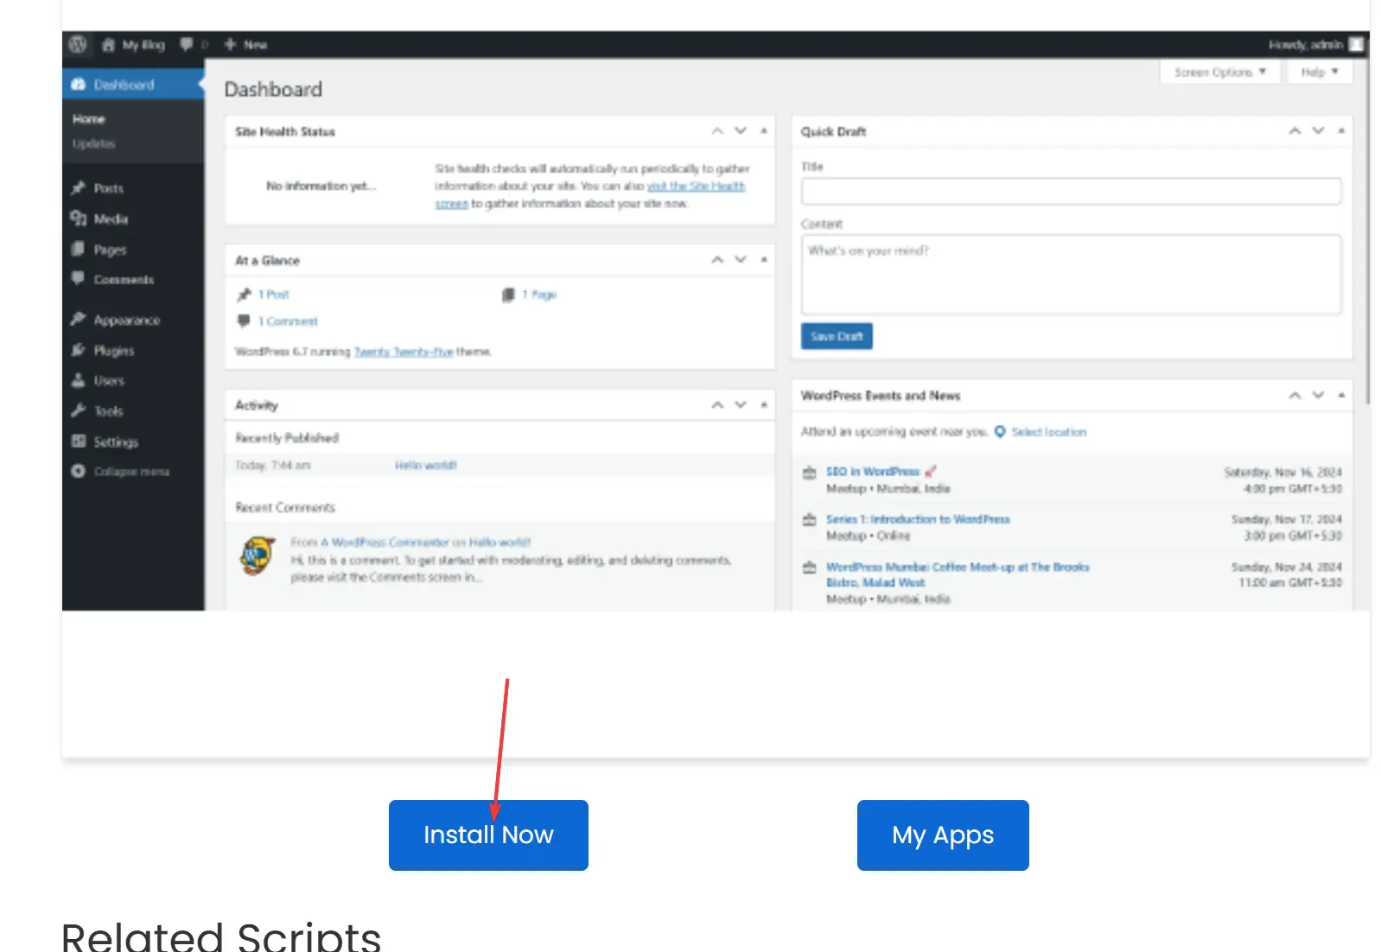The height and width of the screenshot is (952, 1381).
Task: Toggle the Activity panel collapse arrow
Action: [x=764, y=404]
